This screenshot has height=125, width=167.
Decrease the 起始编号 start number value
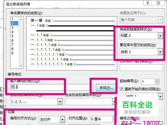pos(157,83)
